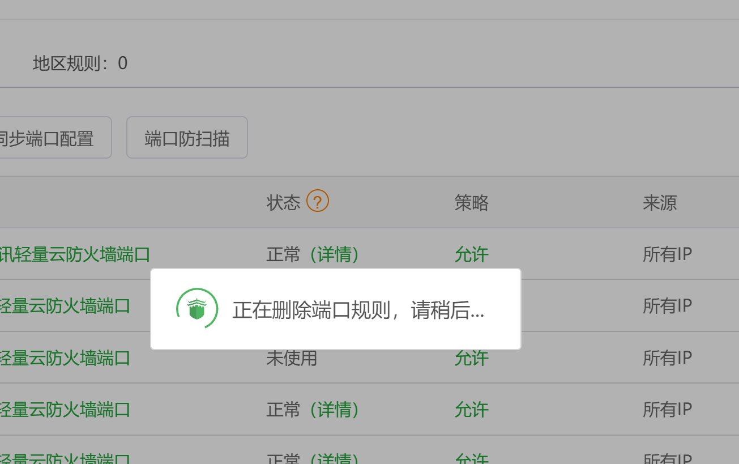Click the green shield loading icon in dialog
Viewport: 739px width, 464px height.
[x=197, y=309]
